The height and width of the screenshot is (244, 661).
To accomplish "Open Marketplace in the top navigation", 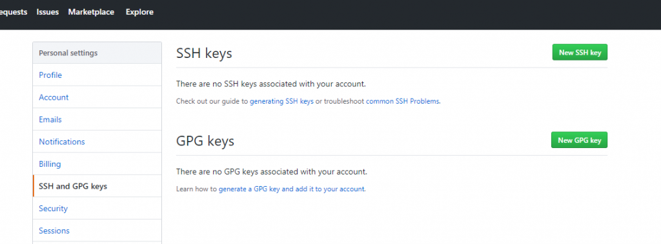I will 91,12.
